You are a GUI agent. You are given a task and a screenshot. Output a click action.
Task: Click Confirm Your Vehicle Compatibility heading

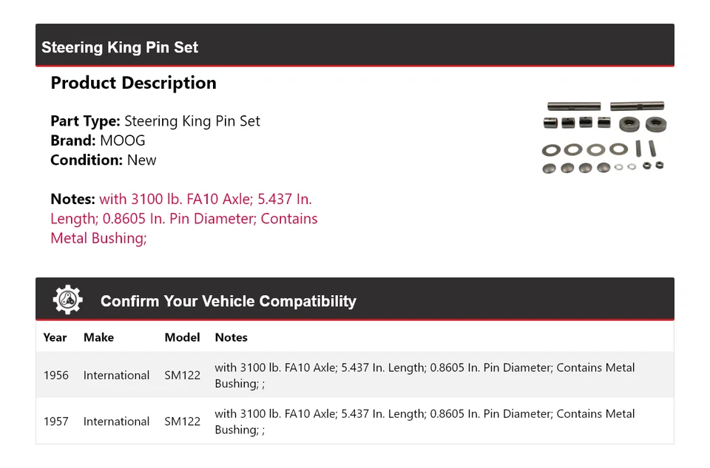pos(228,301)
